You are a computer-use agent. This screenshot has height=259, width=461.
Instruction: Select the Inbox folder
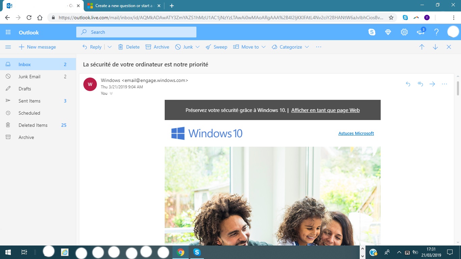[x=38, y=64]
